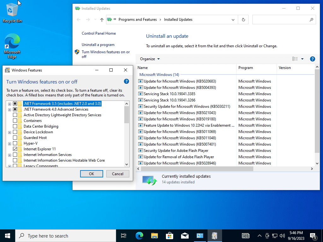This screenshot has height=242, width=323.
Task: Collapse the Microsoft Windows (14) group
Action: click(x=159, y=74)
